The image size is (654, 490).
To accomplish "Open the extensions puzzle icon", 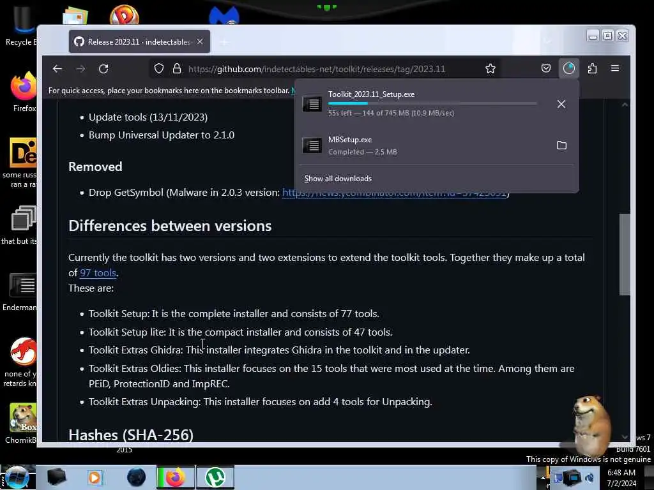I will click(x=592, y=69).
